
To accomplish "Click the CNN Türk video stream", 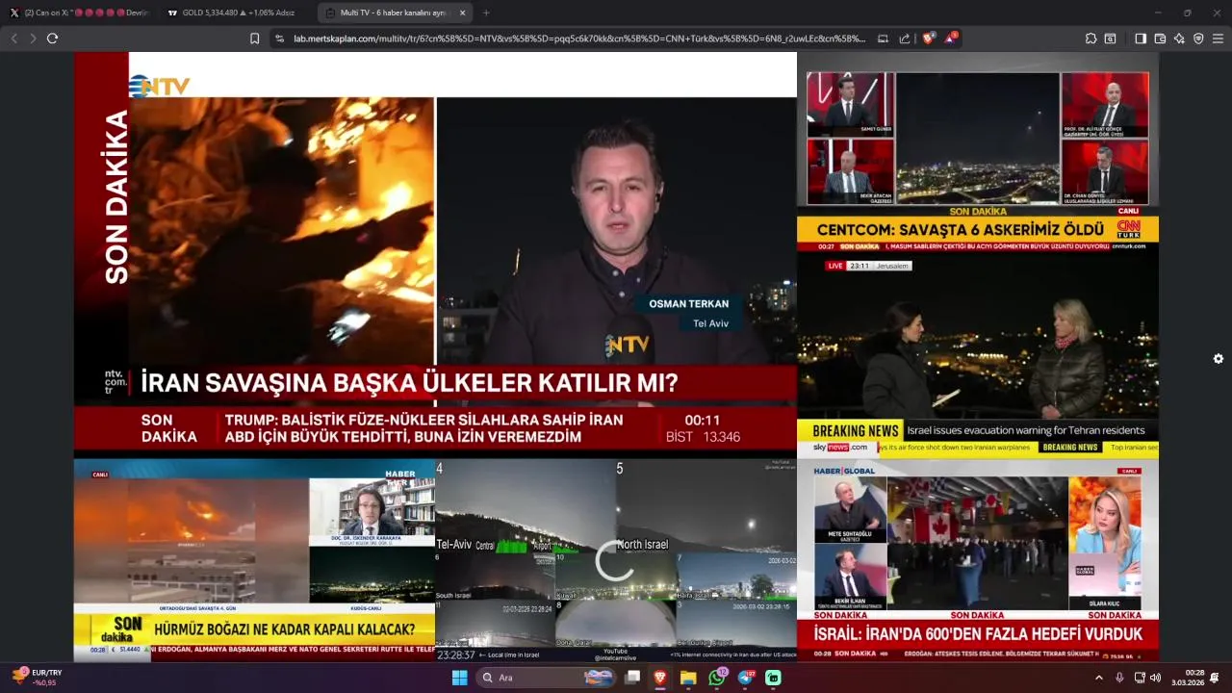I will pos(978,152).
